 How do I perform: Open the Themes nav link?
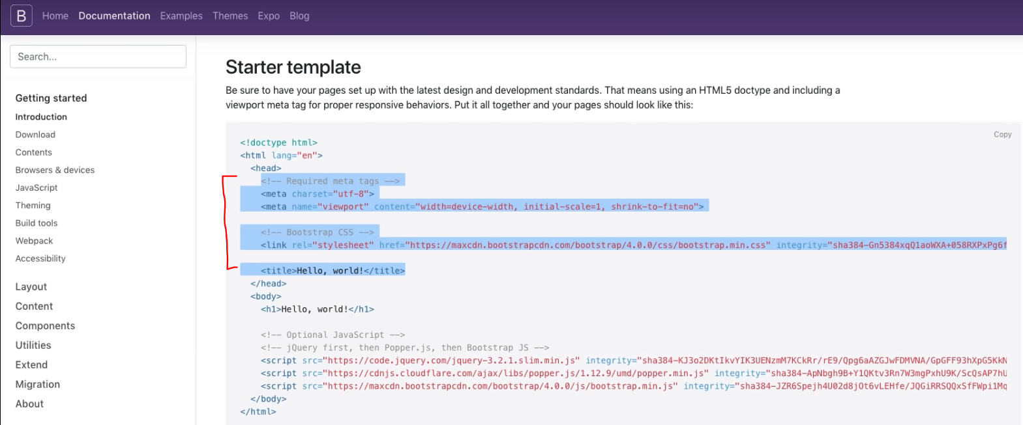pos(230,16)
